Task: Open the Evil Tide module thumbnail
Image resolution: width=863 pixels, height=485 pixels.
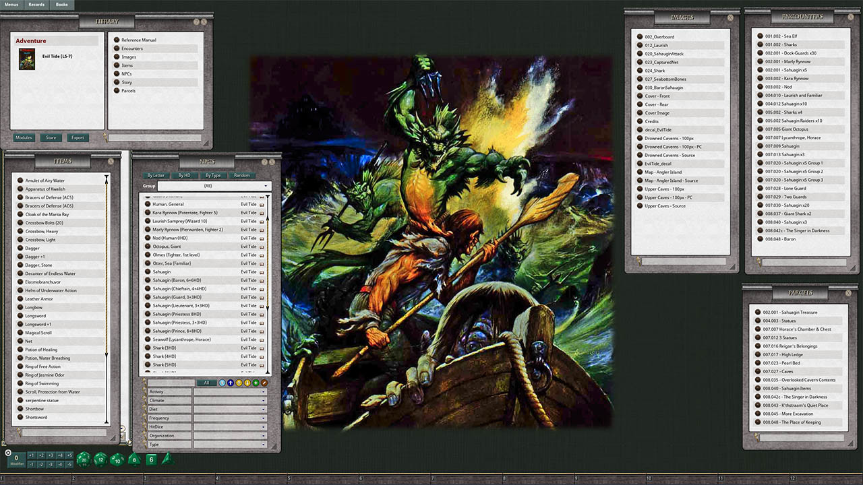Action: click(x=26, y=59)
